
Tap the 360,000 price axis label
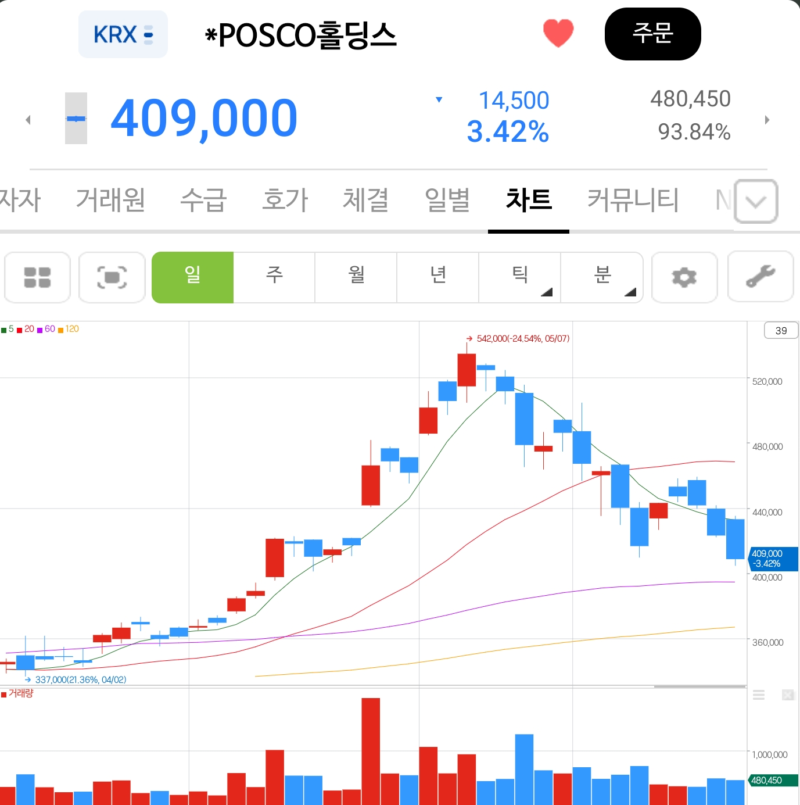[x=767, y=642]
